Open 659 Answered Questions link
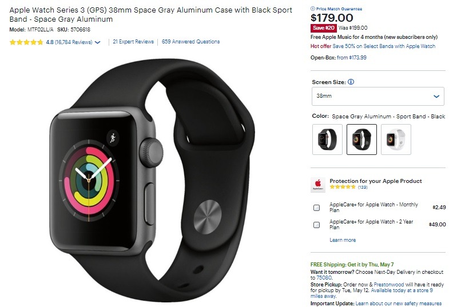Screen dimensions: 449x307 point(190,42)
